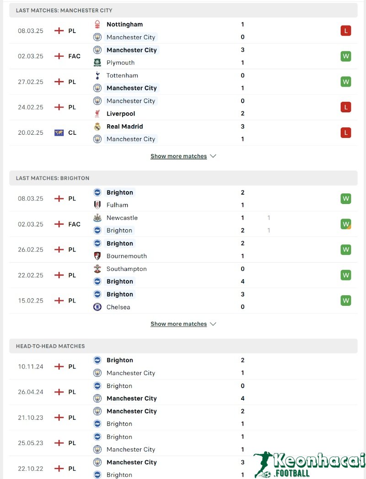Click the Liverpool crest icon
The height and width of the screenshot is (479, 366).
coord(97,113)
